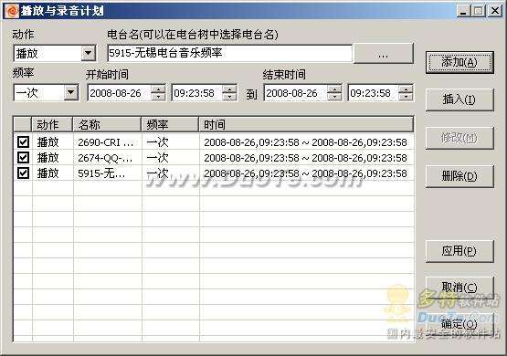Click the 时间 column header

306,125
